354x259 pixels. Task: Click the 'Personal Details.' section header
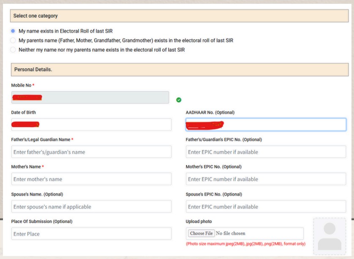pos(180,69)
